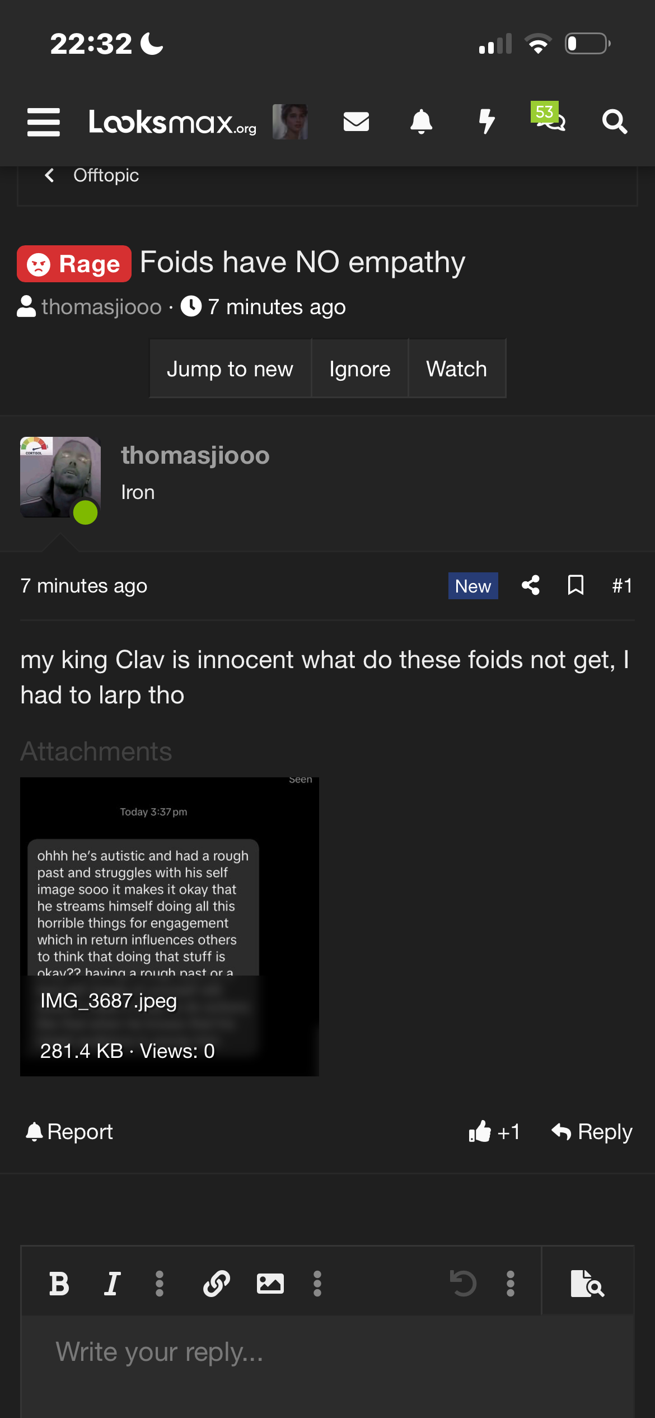
Task: Open IMG_3687.jpeg attachment thumbnail
Action: coord(170,927)
